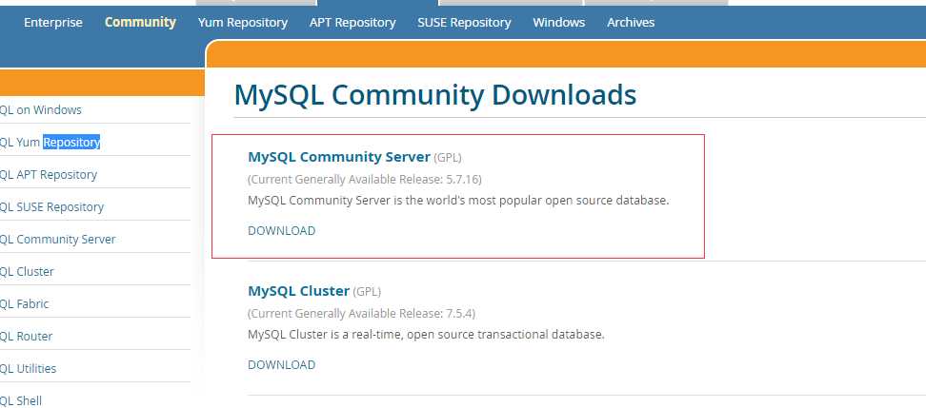Select the Community navigation tab
926x408 pixels.
[140, 23]
